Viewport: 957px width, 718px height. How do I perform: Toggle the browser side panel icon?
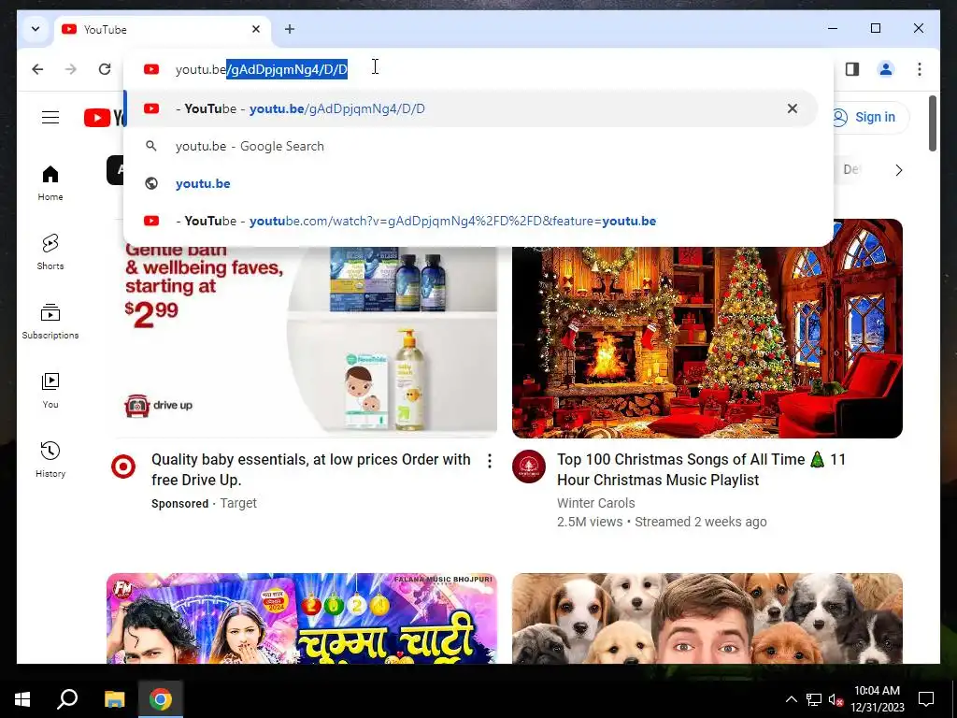[x=852, y=69]
